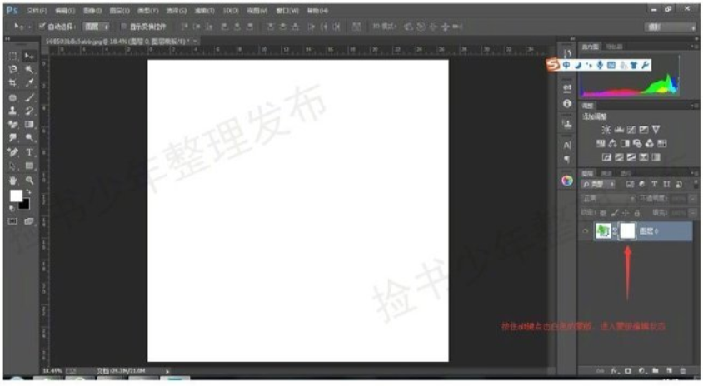Open the opacity slider dropdown
Screen dimensions: 703x386
(693, 198)
